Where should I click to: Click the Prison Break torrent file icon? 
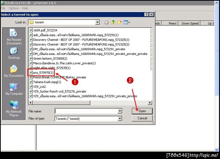30,77
